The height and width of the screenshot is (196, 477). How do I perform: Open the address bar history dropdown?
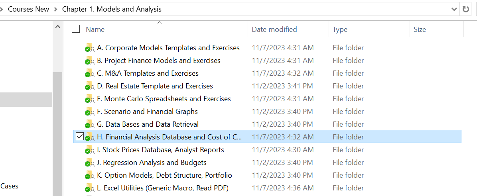(454, 9)
